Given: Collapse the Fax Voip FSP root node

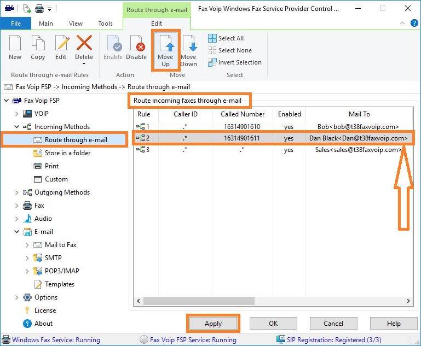Looking at the screenshot, I should pos(6,101).
